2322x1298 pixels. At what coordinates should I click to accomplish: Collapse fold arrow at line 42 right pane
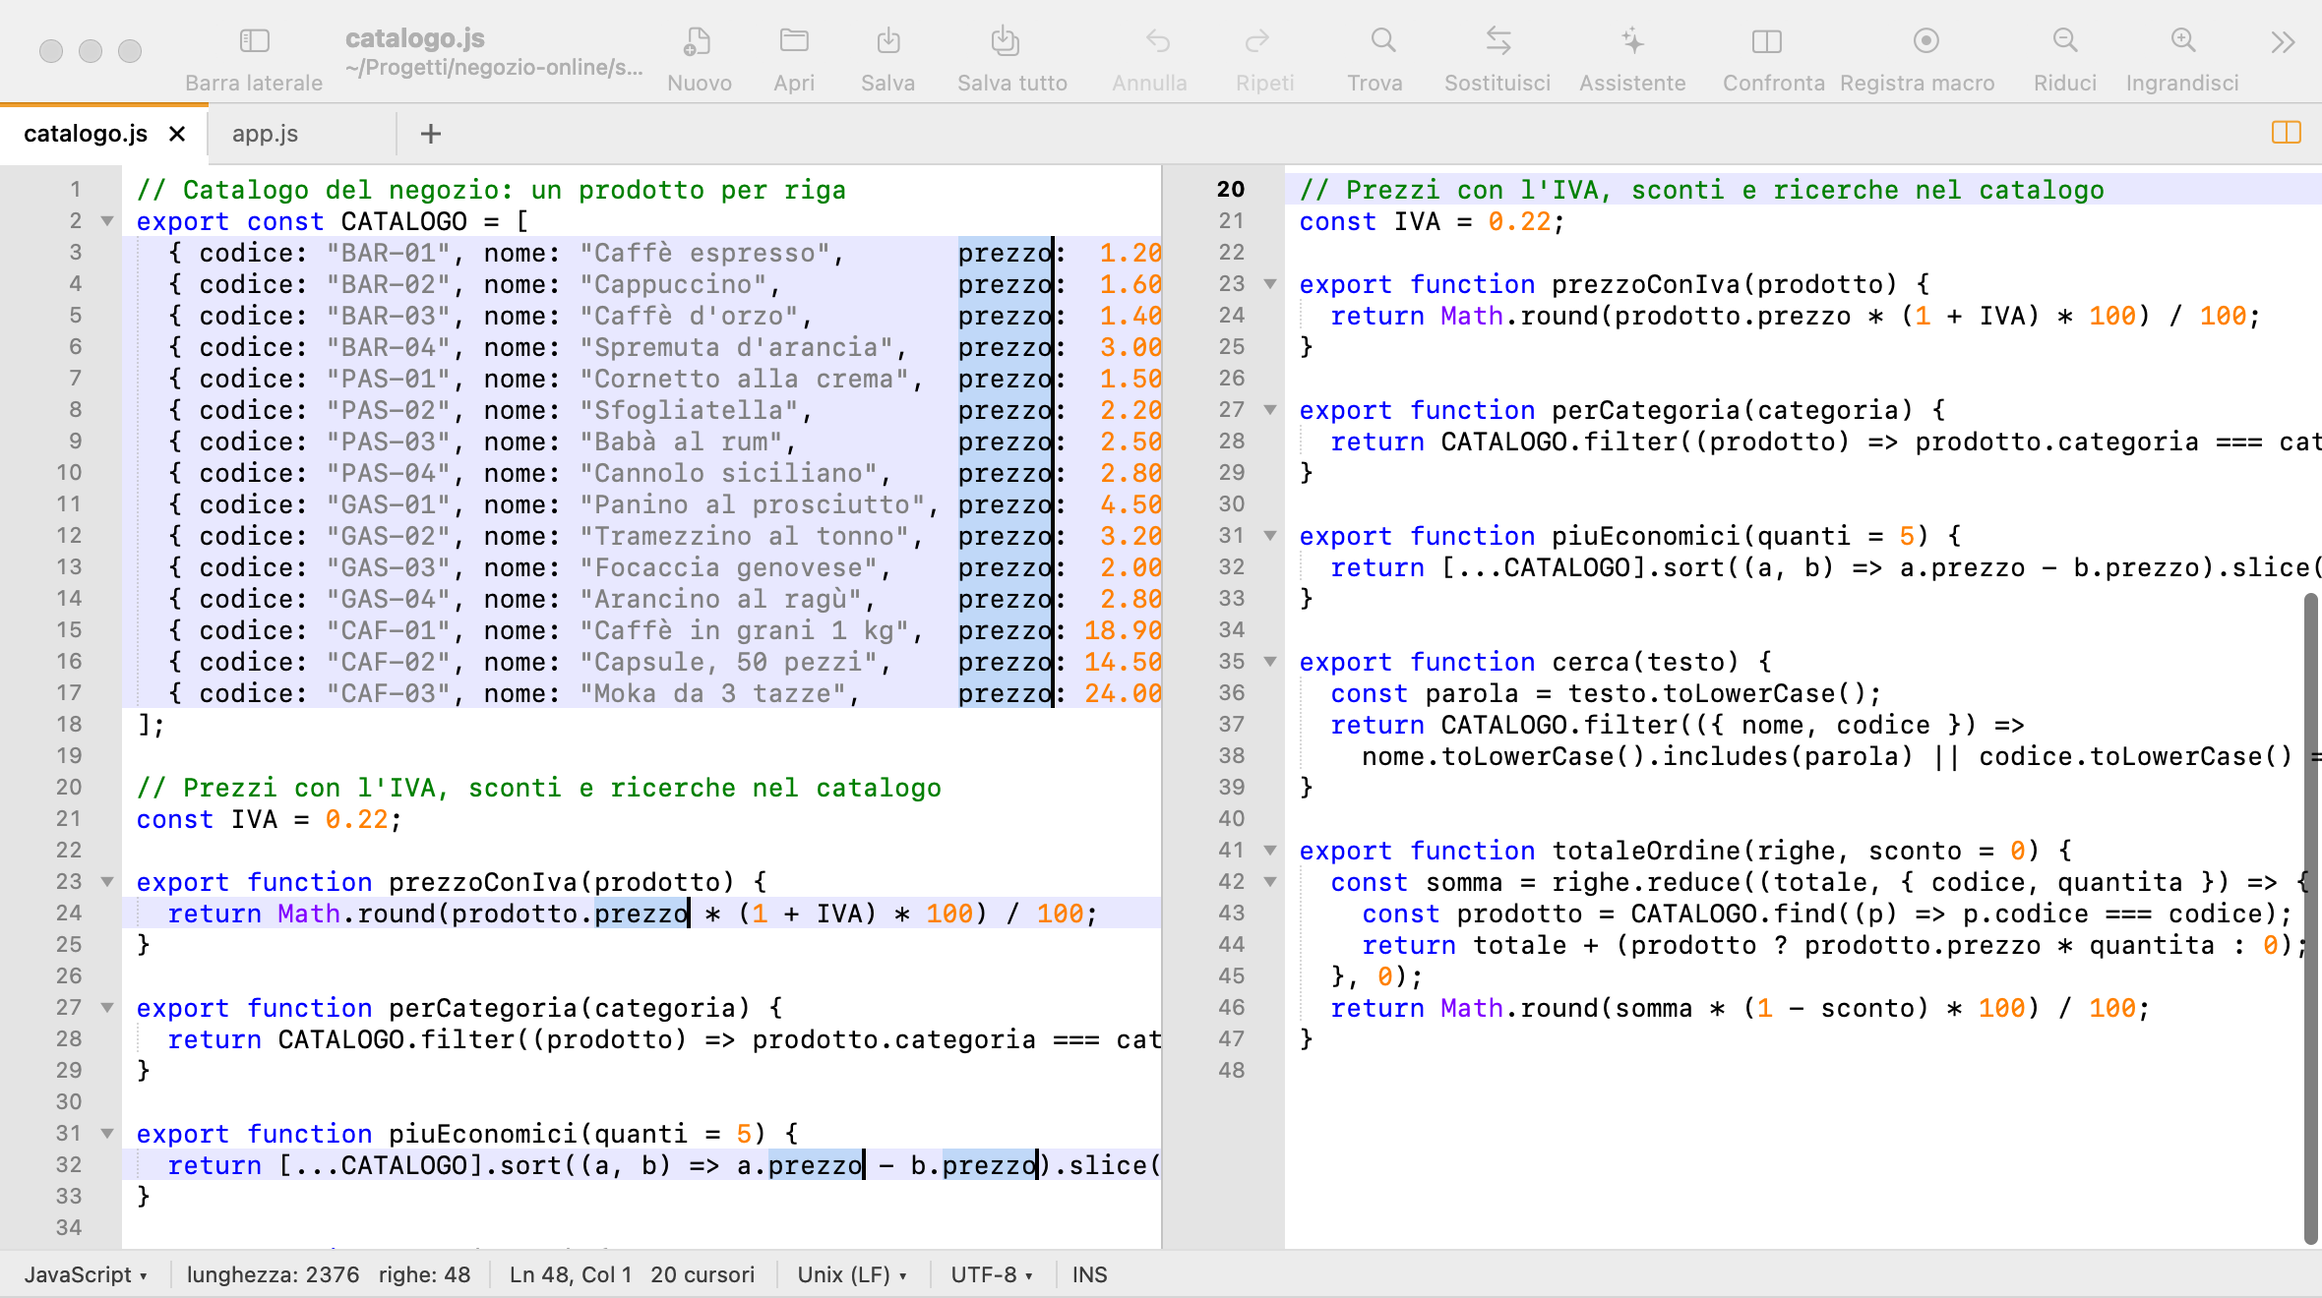[x=1270, y=882]
